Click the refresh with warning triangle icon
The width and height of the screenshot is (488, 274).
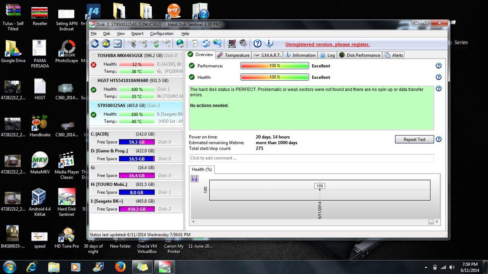point(106,44)
